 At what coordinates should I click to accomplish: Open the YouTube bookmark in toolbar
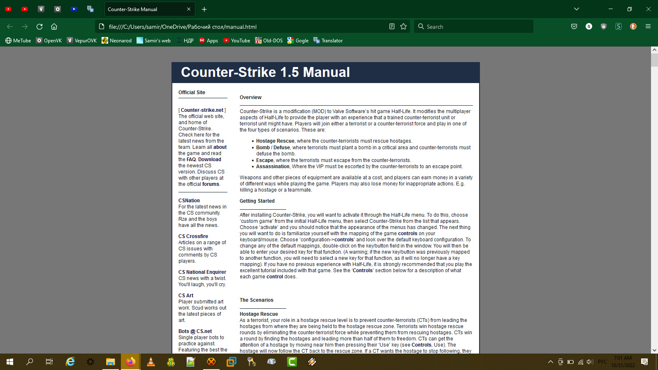pyautogui.click(x=236, y=40)
